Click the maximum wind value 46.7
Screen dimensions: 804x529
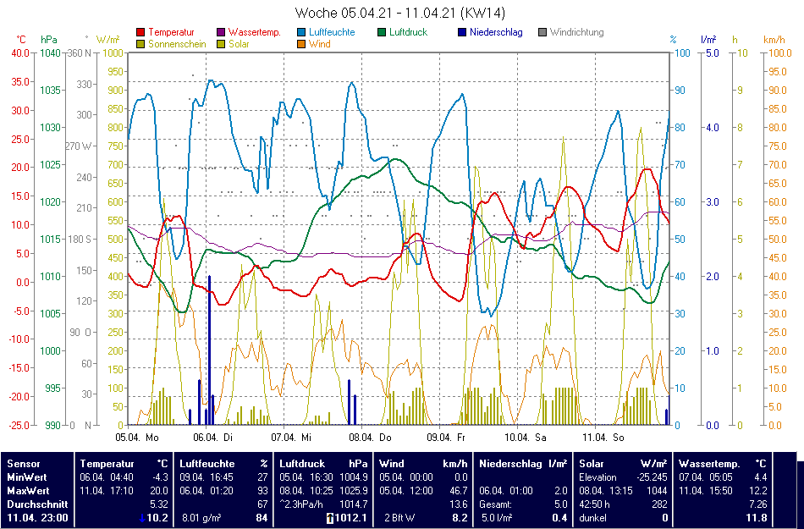click(x=459, y=491)
